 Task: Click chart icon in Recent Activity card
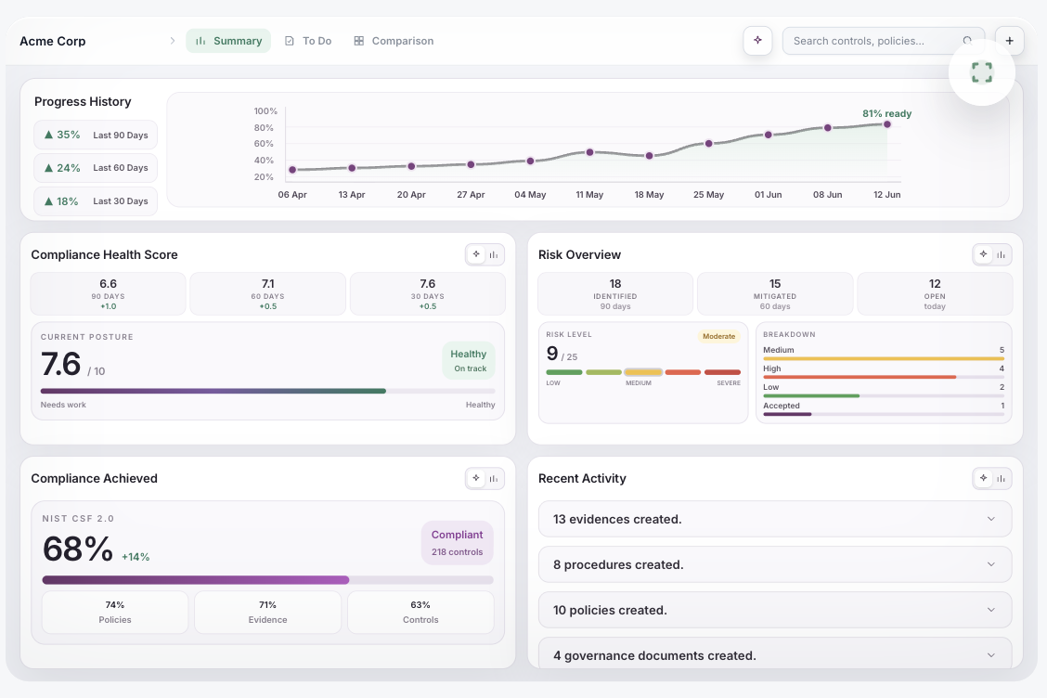pyautogui.click(x=1001, y=478)
